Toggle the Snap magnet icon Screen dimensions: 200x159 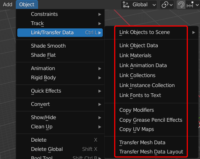tap(181, 5)
